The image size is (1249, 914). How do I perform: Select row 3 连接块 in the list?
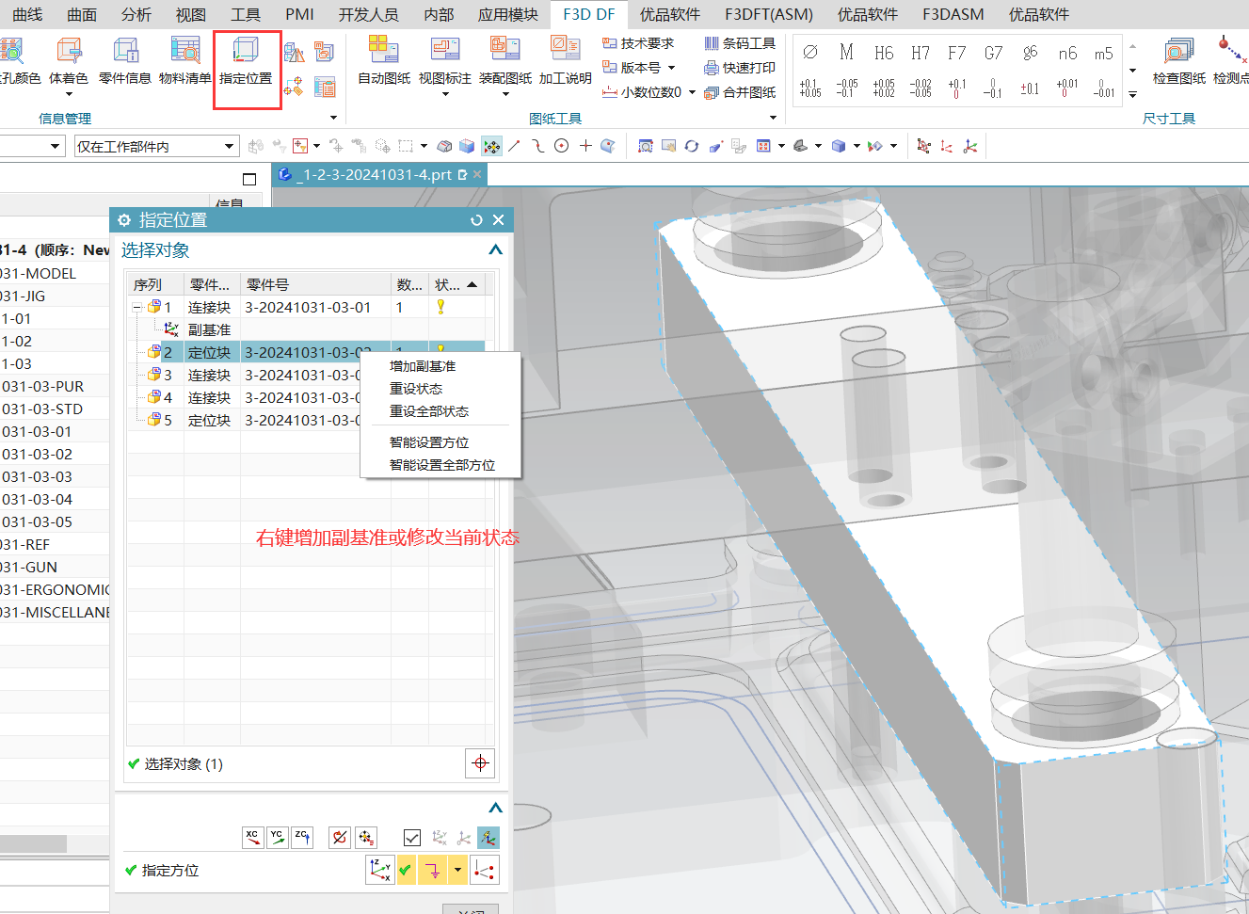pos(307,375)
